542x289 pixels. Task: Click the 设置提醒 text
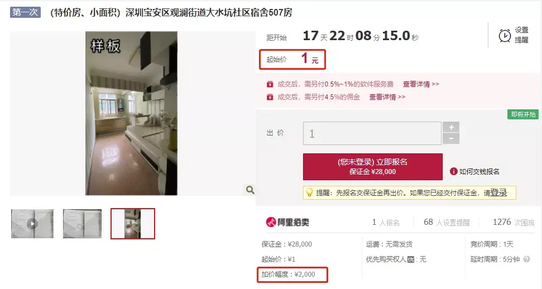point(521,35)
